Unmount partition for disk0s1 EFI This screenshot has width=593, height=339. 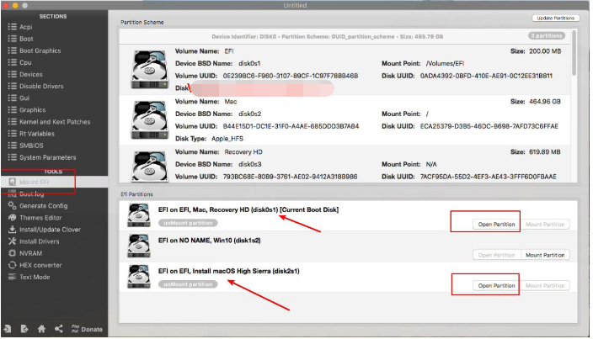click(x=188, y=223)
